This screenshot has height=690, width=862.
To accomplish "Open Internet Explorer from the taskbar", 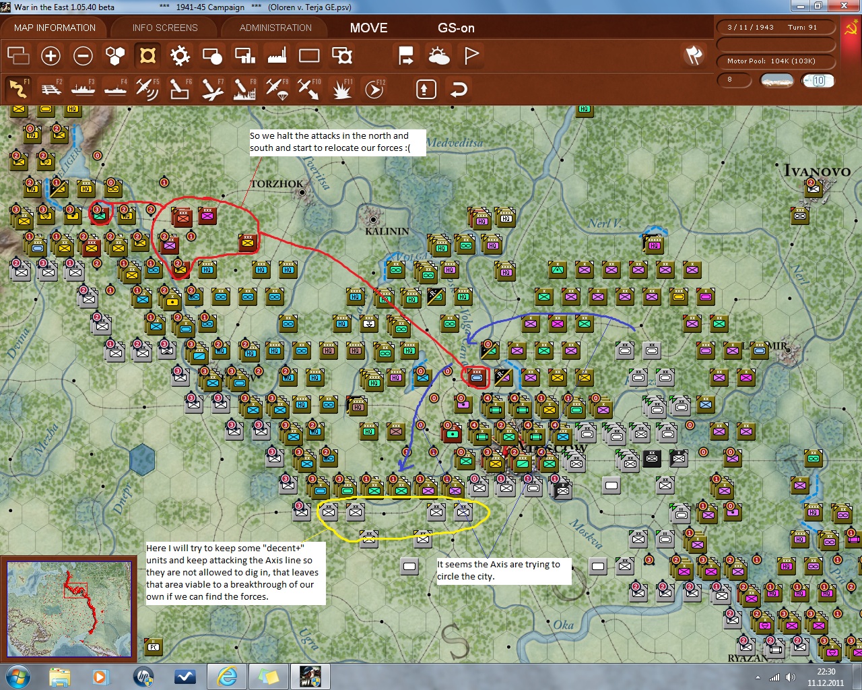I will click(x=227, y=676).
